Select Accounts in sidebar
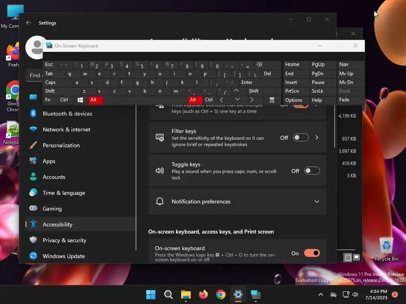 tap(80, 177)
